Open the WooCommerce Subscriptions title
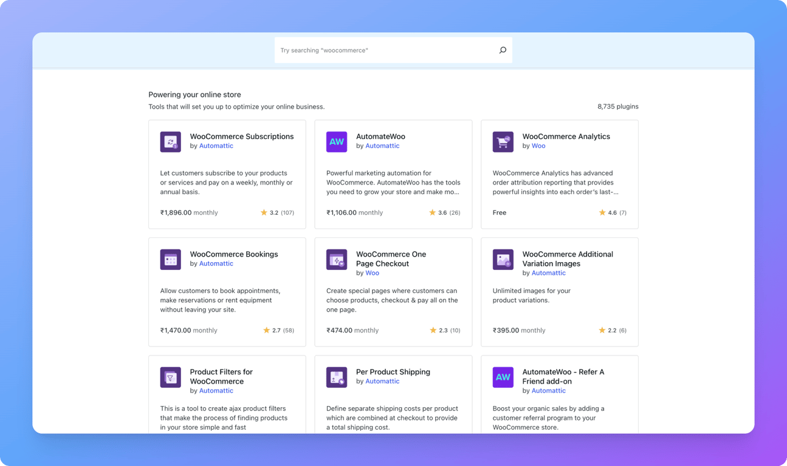Screen dimensions: 787x466 (x=242, y=137)
